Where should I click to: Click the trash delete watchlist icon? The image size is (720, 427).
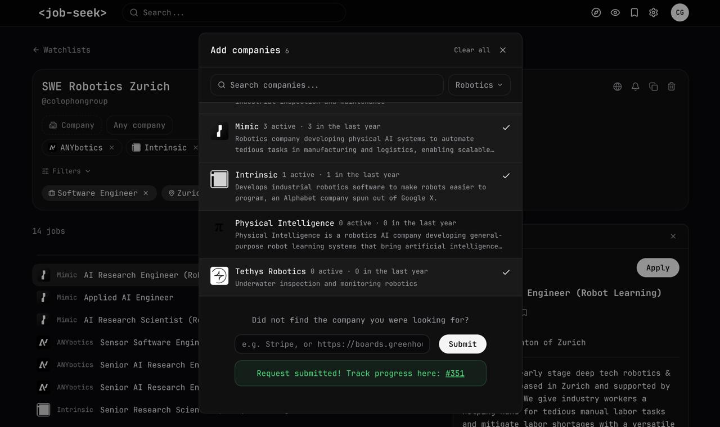672,87
